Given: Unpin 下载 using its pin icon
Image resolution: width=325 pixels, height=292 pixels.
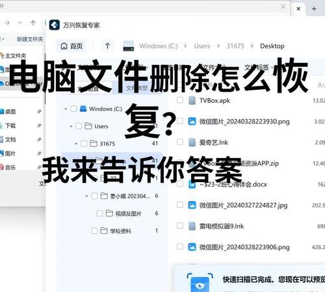Looking at the screenshot, I should (39, 126).
